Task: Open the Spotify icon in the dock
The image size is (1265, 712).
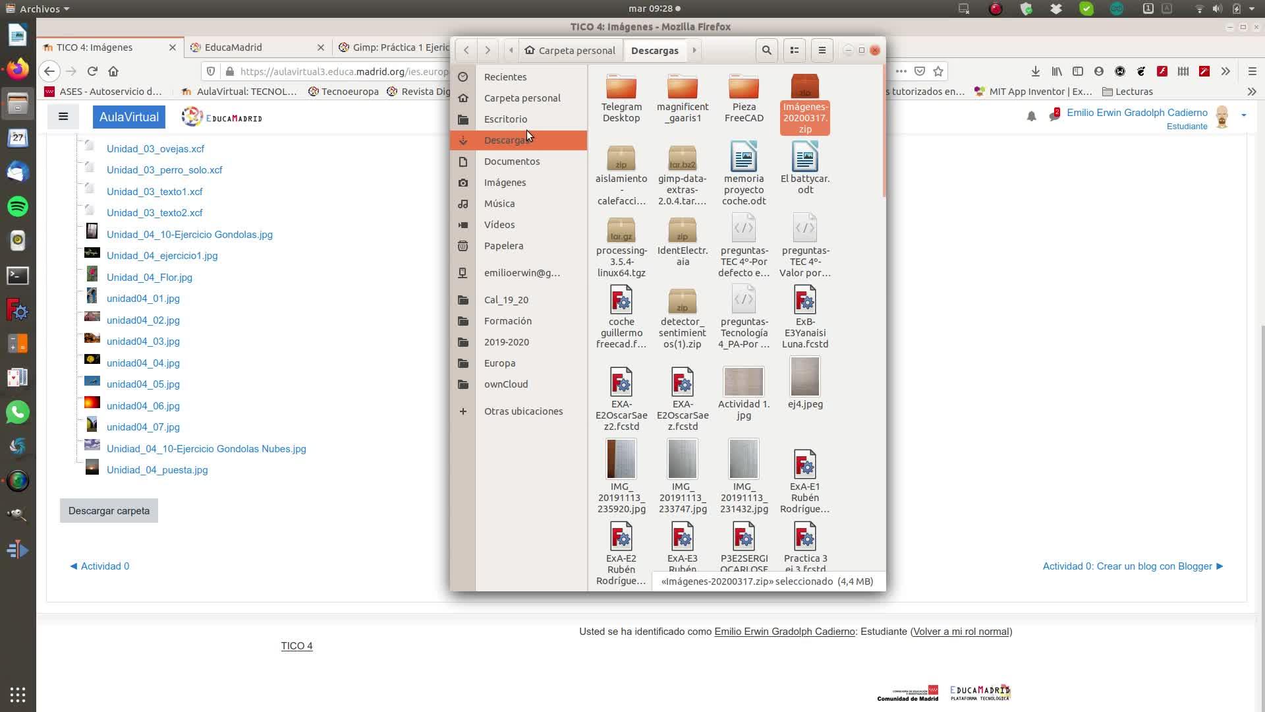Action: pos(18,206)
